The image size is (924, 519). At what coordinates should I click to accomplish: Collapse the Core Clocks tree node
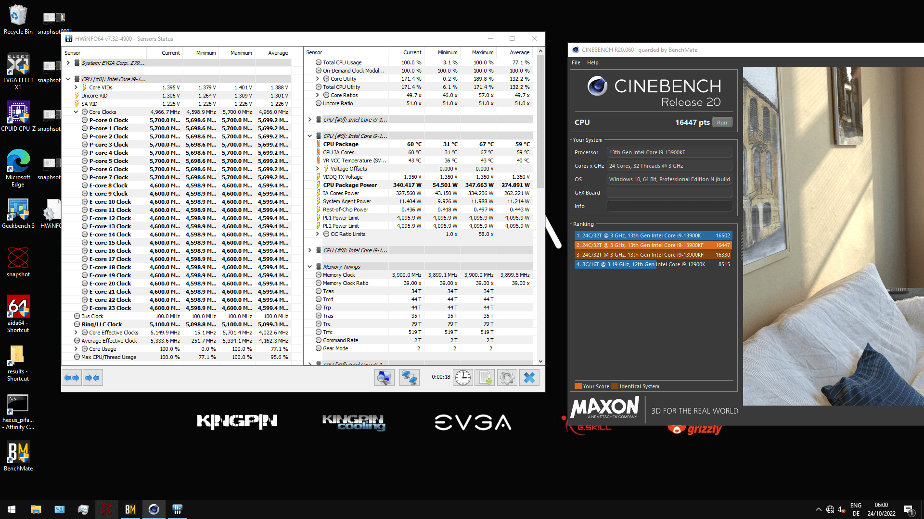[76, 112]
